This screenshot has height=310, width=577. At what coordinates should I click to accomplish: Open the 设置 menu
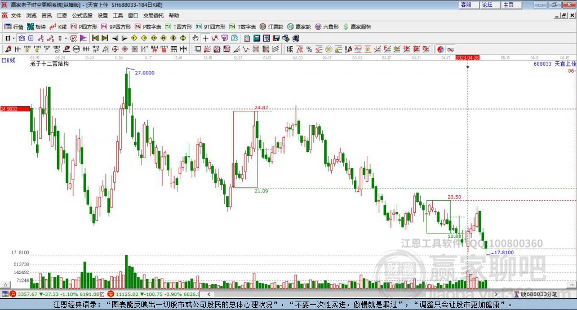coord(103,15)
